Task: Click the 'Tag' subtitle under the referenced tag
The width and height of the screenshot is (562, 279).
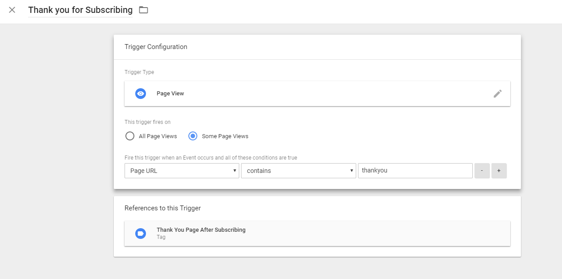Action: [161, 237]
